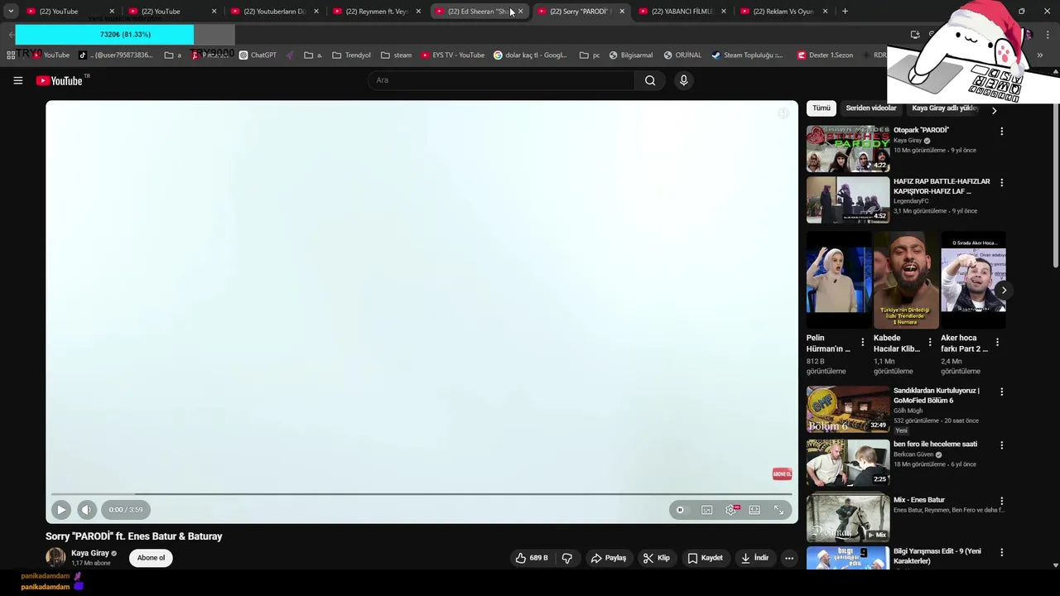Open the Otopark "PARODİ" video thumbnail

848,149
